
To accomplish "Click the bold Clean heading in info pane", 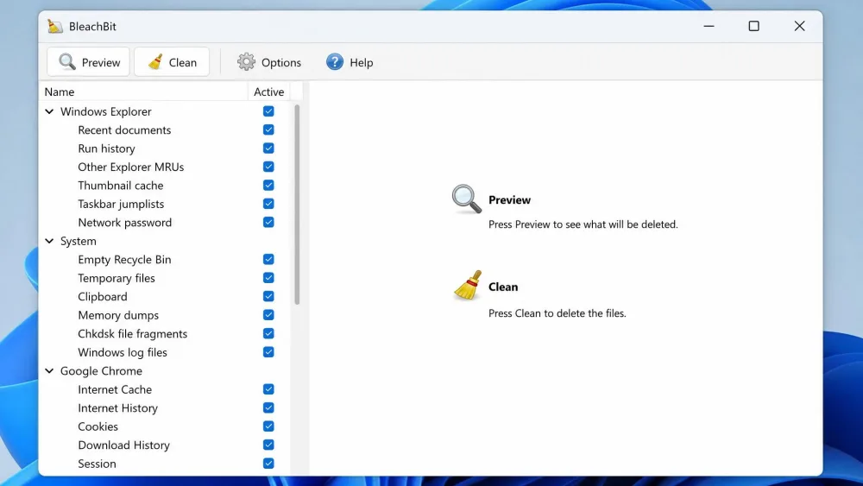I will coord(503,287).
